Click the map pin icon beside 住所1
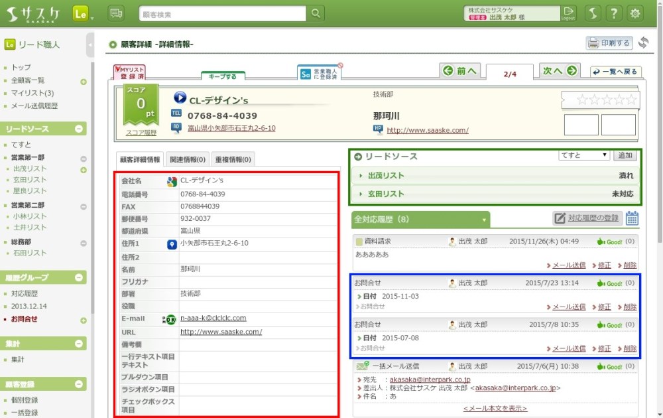663x418 pixels. coord(171,244)
